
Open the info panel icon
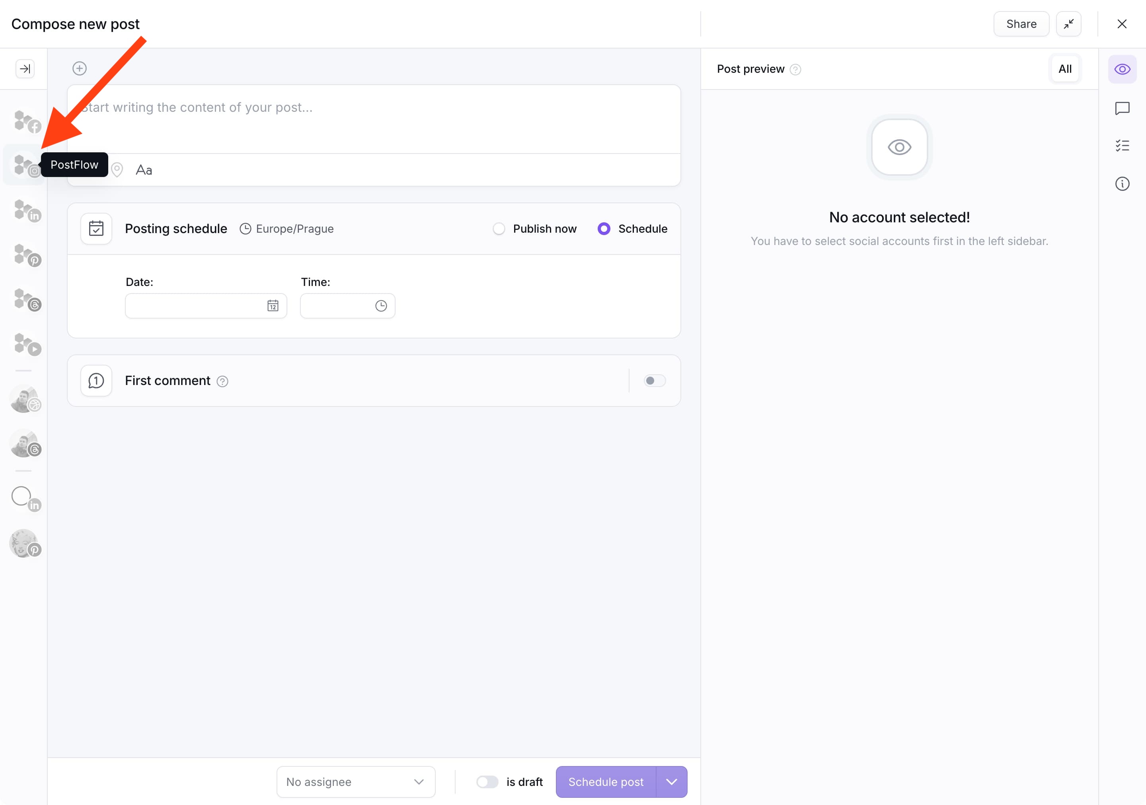(x=1122, y=183)
